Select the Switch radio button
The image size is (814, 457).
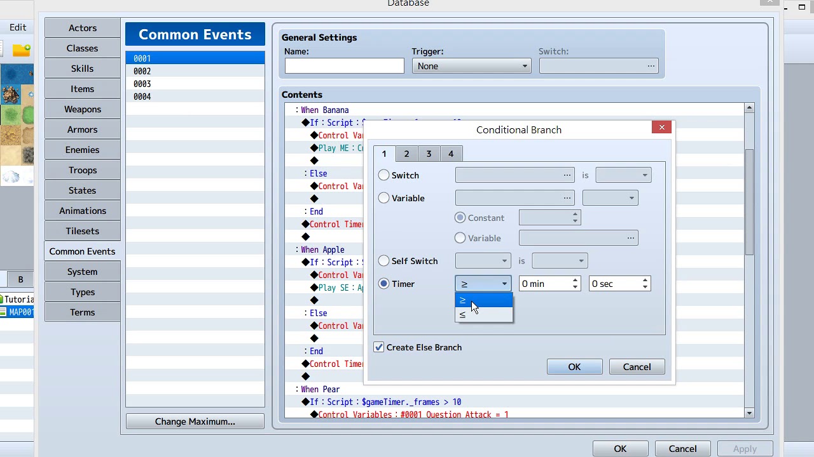pos(384,175)
